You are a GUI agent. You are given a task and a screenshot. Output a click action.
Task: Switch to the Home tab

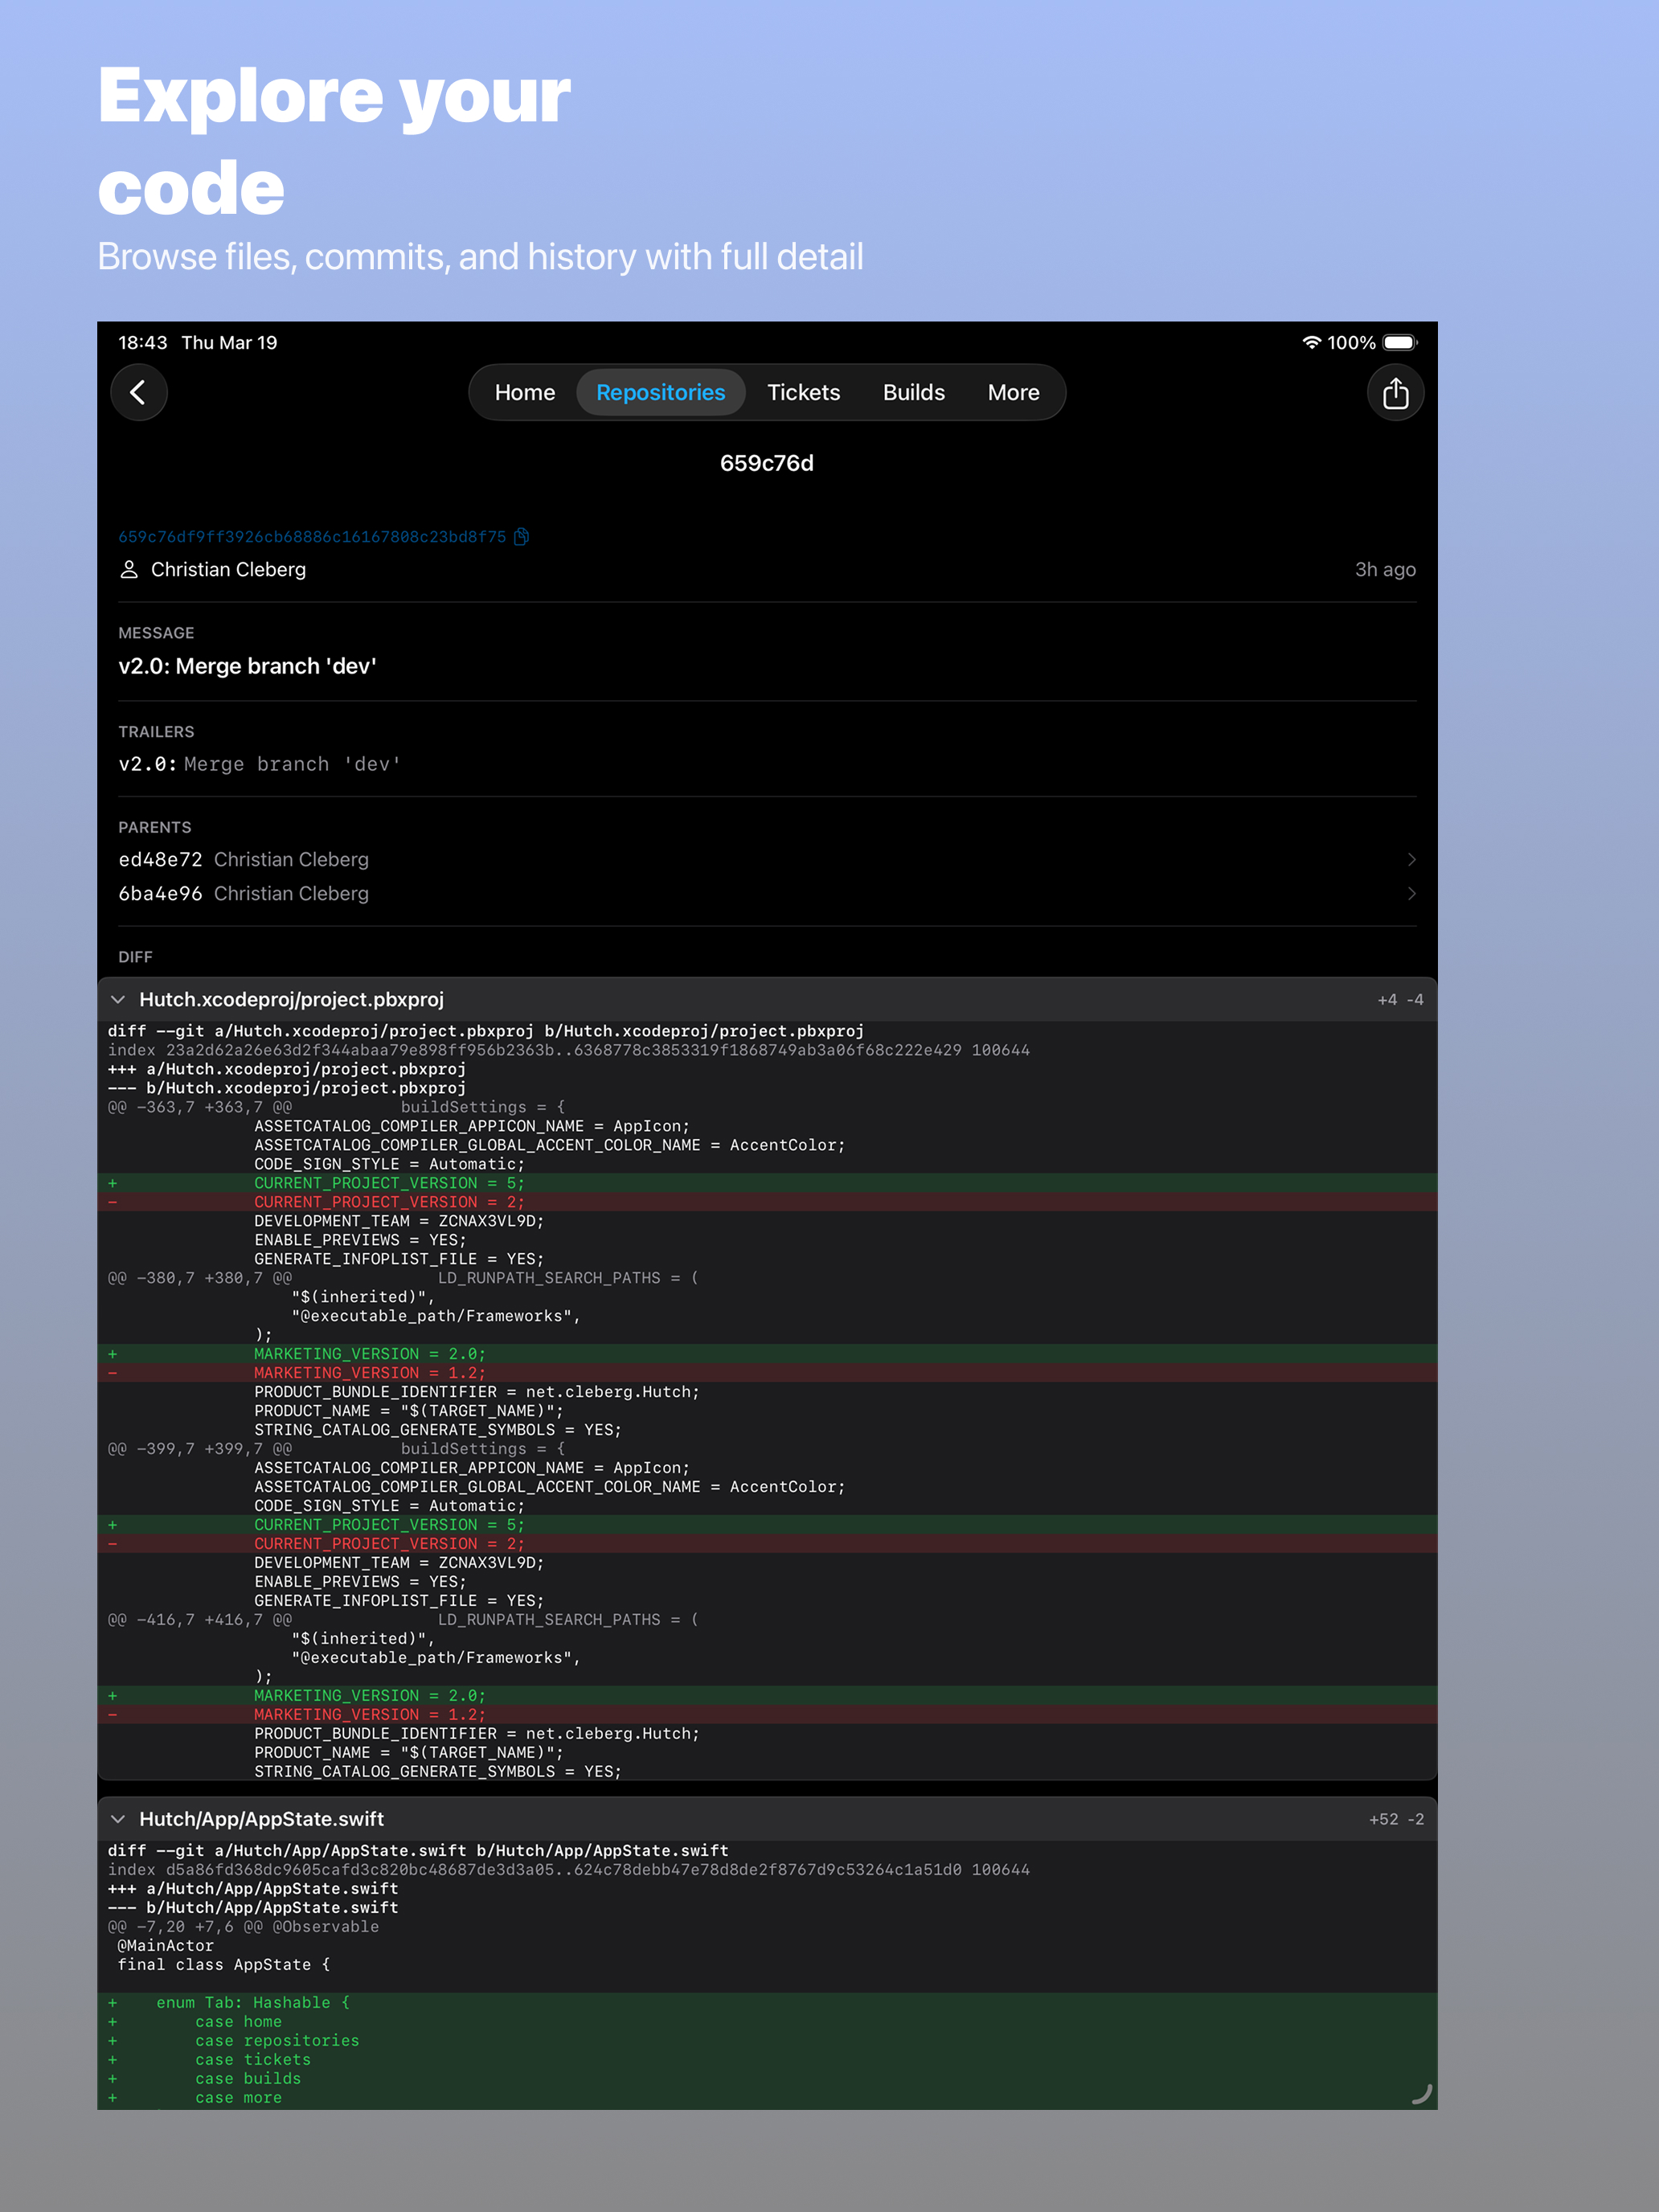pyautogui.click(x=525, y=392)
